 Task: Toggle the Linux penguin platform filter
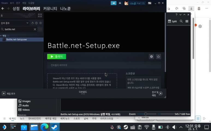[x=32, y=23]
